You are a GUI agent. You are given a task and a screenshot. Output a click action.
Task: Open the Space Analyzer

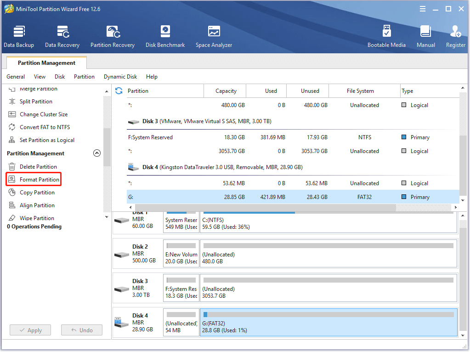[214, 36]
